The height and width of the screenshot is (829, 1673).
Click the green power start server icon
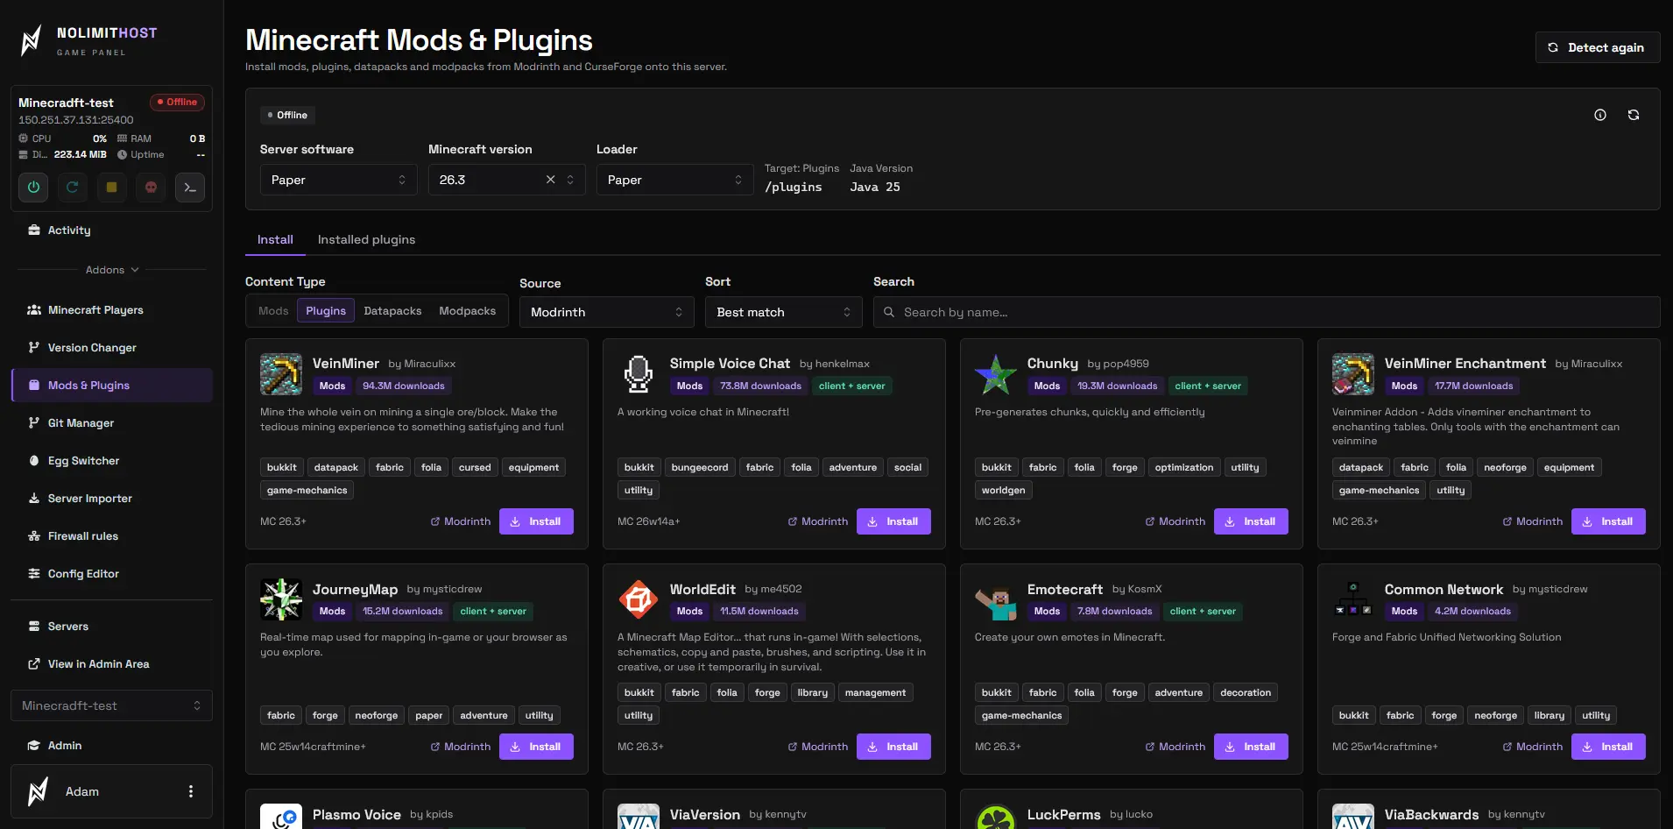[33, 187]
